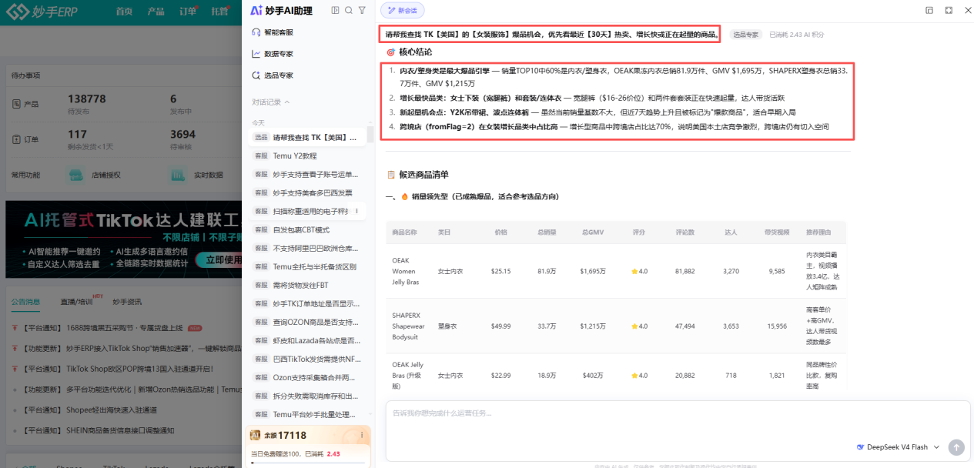Viewport: 974px width, 468px height.
Task: Switch to the 公告消息 tab
Action: click(x=25, y=302)
